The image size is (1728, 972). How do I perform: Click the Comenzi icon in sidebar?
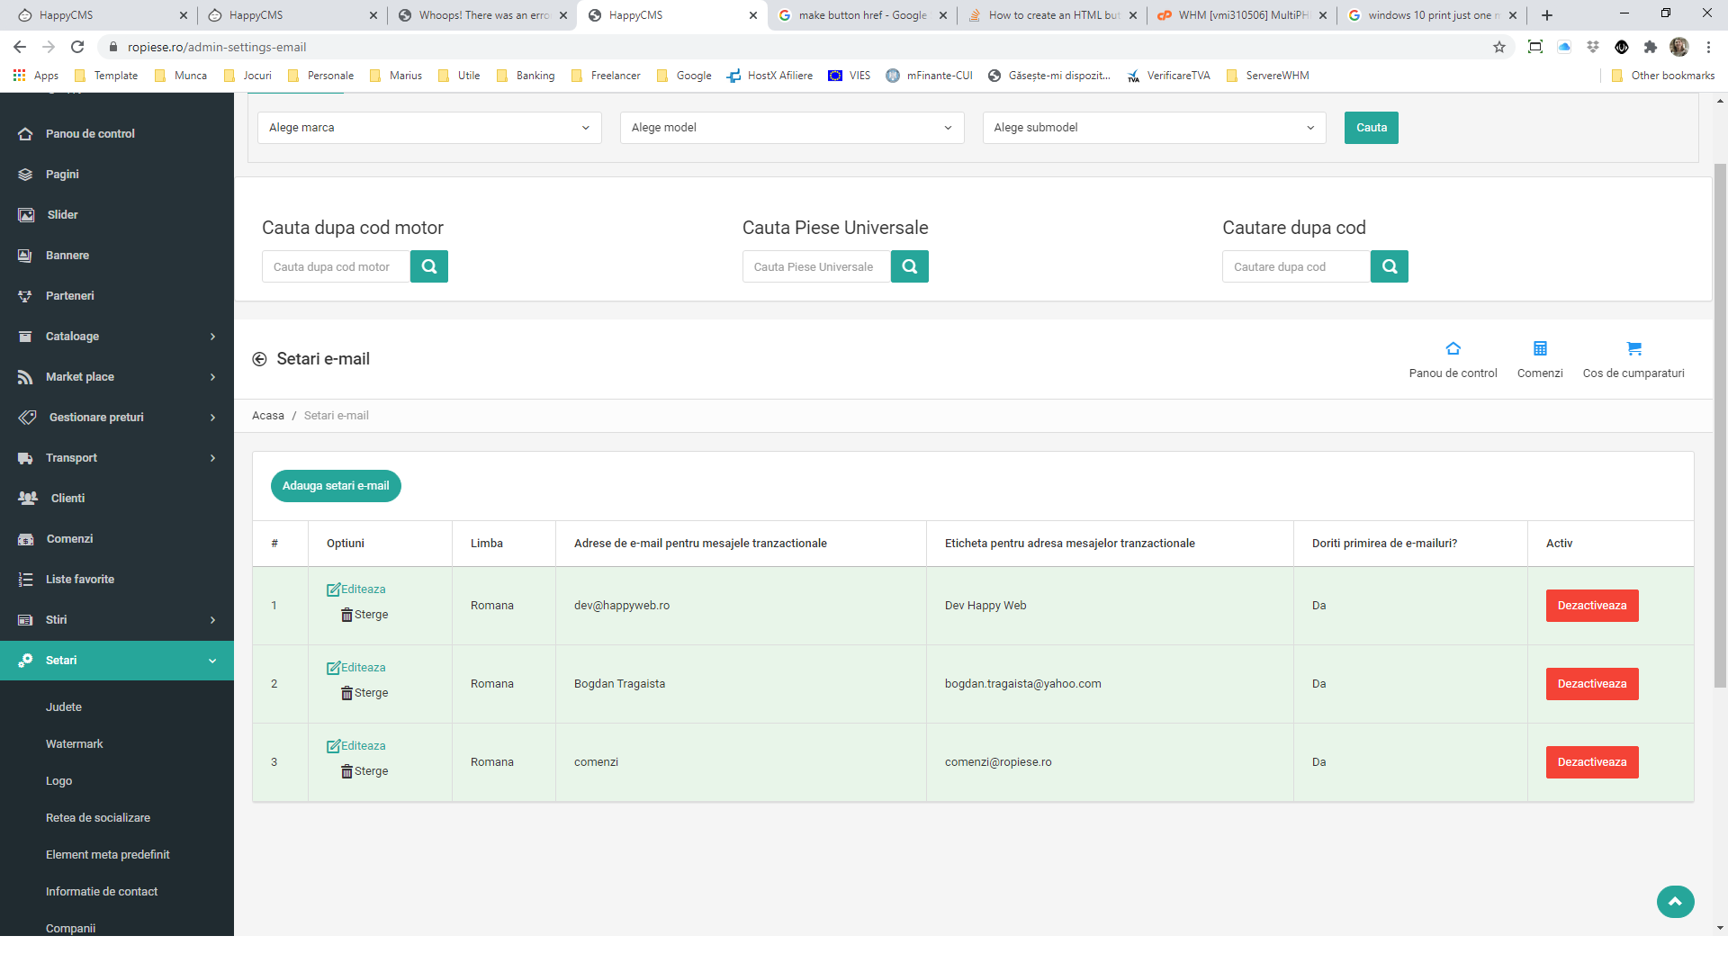coord(26,539)
